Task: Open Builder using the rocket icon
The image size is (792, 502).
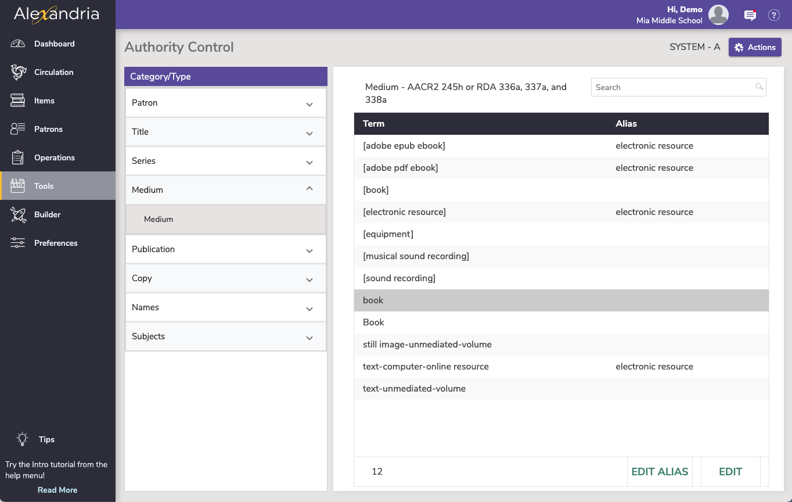Action: point(18,214)
